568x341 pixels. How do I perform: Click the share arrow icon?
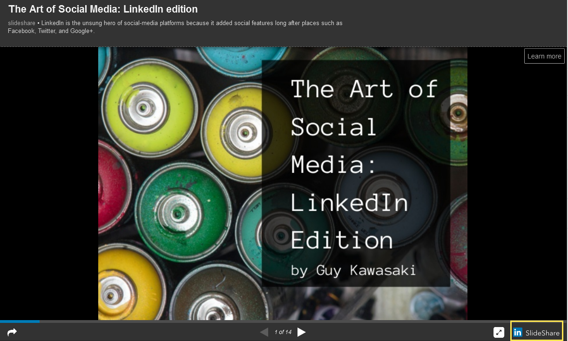(x=12, y=332)
